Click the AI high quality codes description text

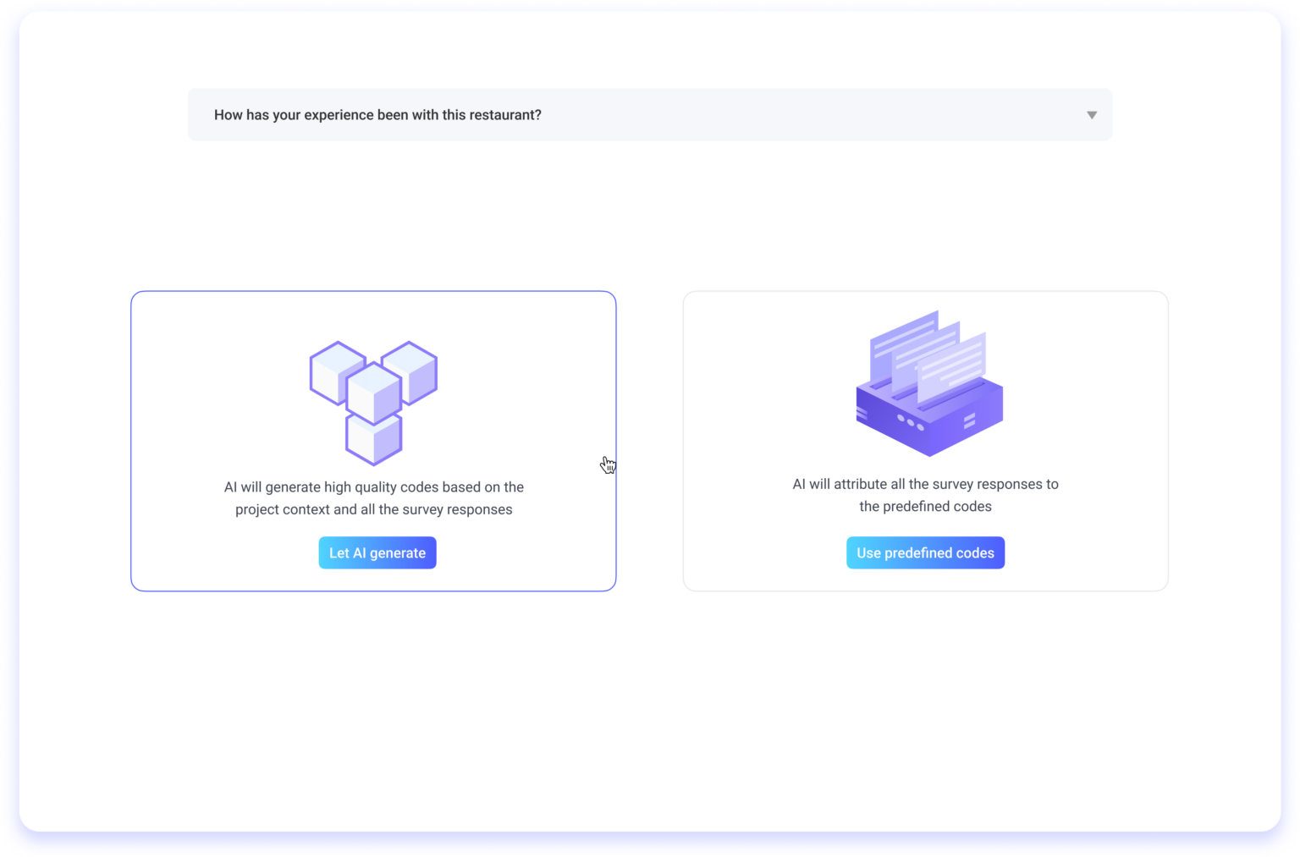click(x=373, y=497)
